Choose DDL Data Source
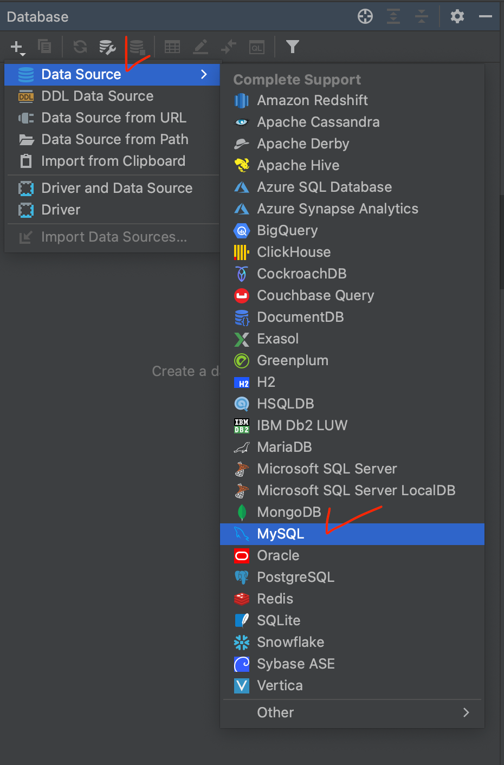The height and width of the screenshot is (765, 504). coord(112,96)
